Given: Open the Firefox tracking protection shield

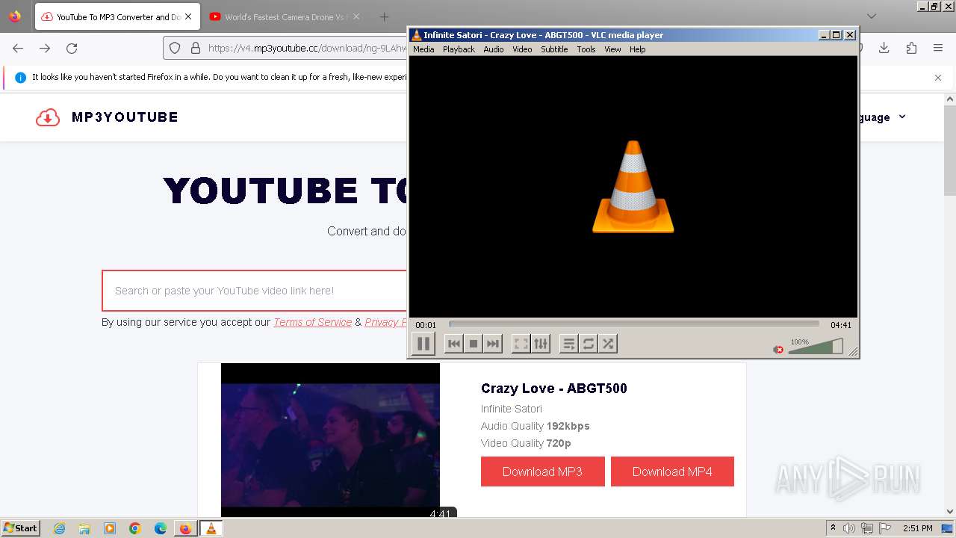Looking at the screenshot, I should click(175, 48).
